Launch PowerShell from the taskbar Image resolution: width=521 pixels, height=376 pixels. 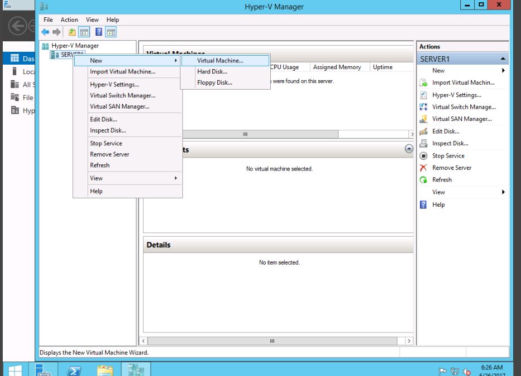[74, 370]
